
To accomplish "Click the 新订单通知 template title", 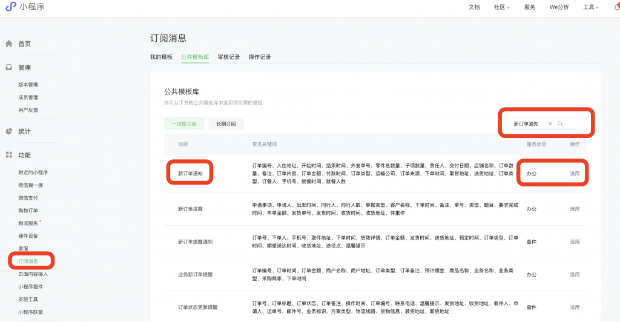I will point(190,174).
